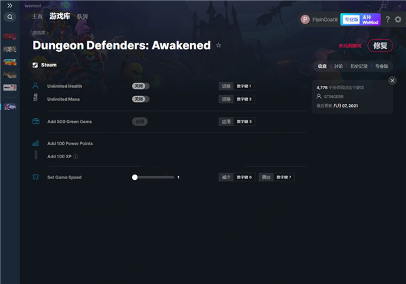Click the Add 500 Green Gems label
Screen dimensions: 406x284
[x=70, y=122]
